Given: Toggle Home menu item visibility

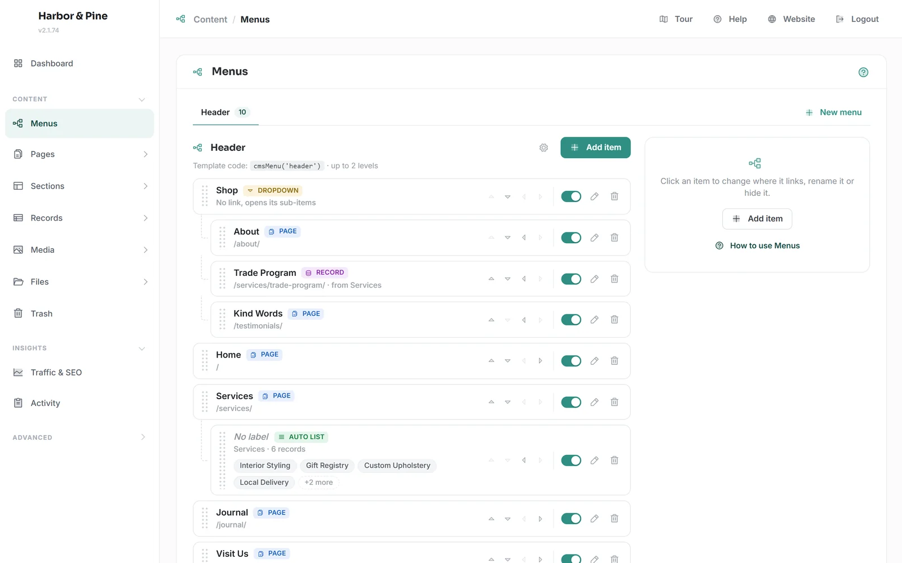Looking at the screenshot, I should click(571, 361).
